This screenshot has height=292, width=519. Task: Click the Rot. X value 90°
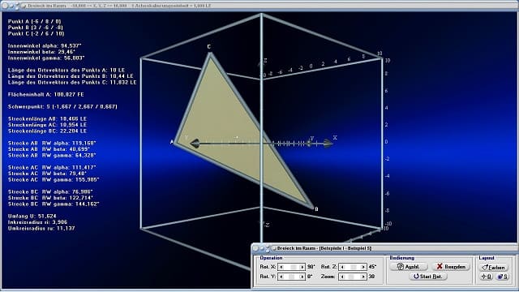tap(311, 267)
